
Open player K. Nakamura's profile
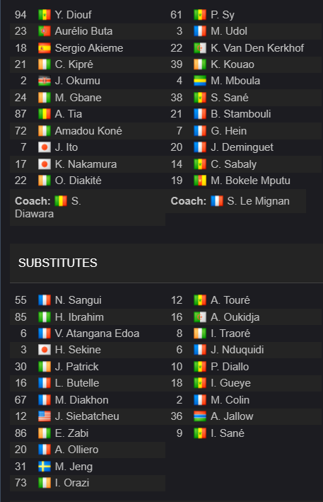[86, 164]
